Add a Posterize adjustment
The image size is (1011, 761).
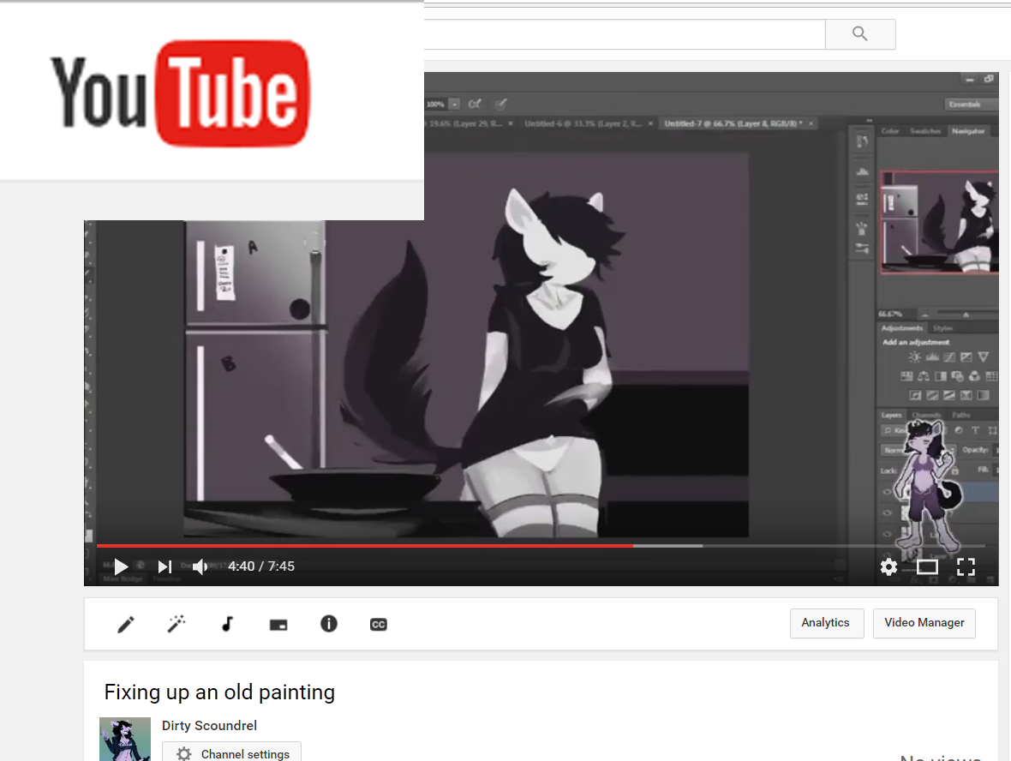point(932,395)
